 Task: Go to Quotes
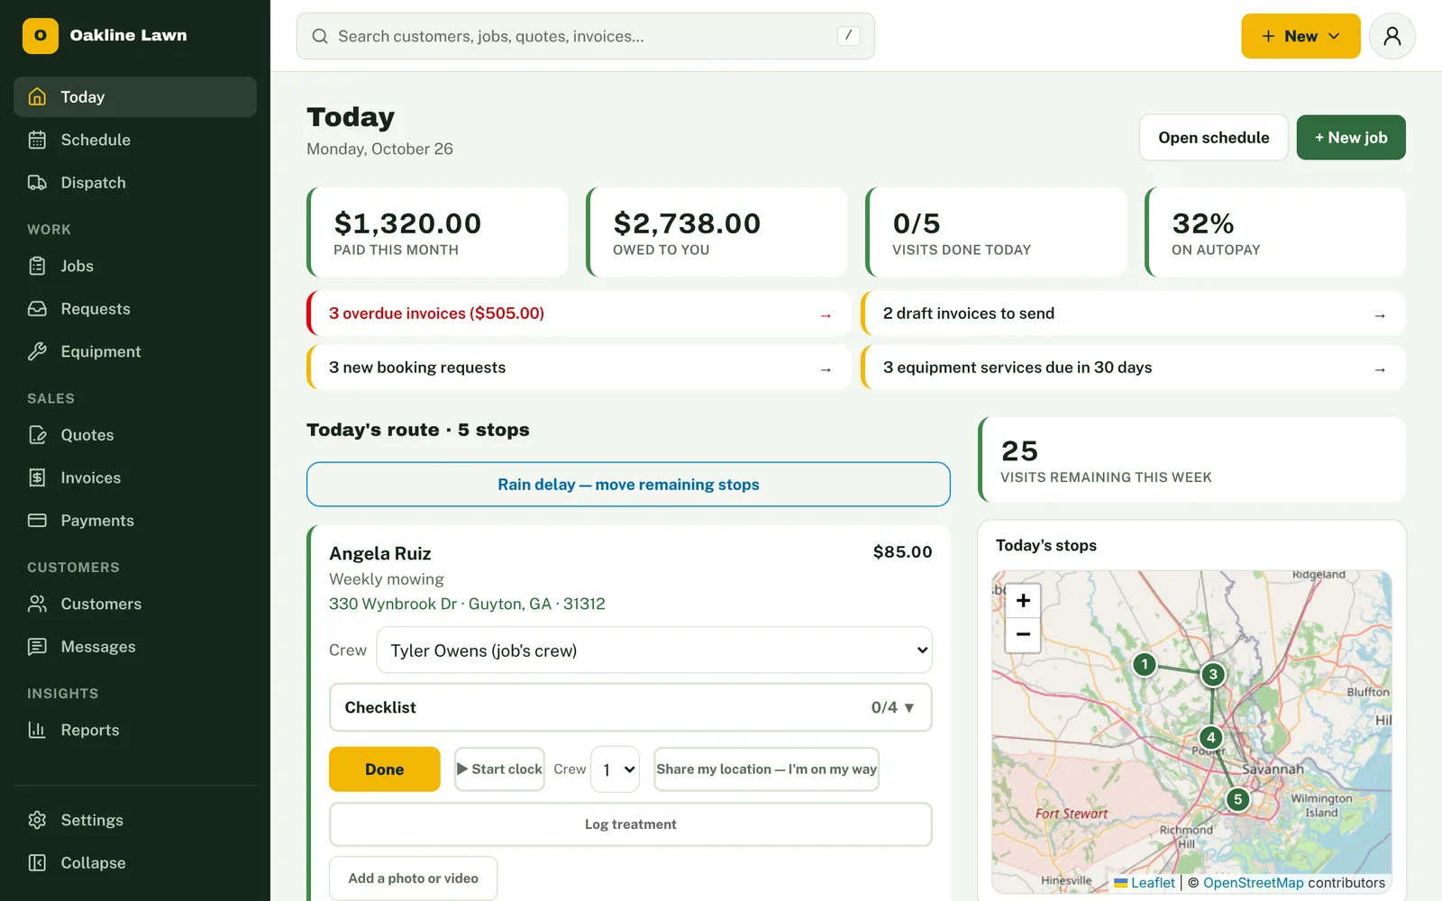[x=135, y=435]
